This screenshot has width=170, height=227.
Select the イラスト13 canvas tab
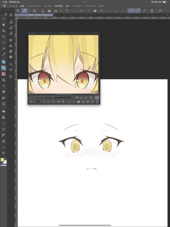pyautogui.click(x=34, y=15)
